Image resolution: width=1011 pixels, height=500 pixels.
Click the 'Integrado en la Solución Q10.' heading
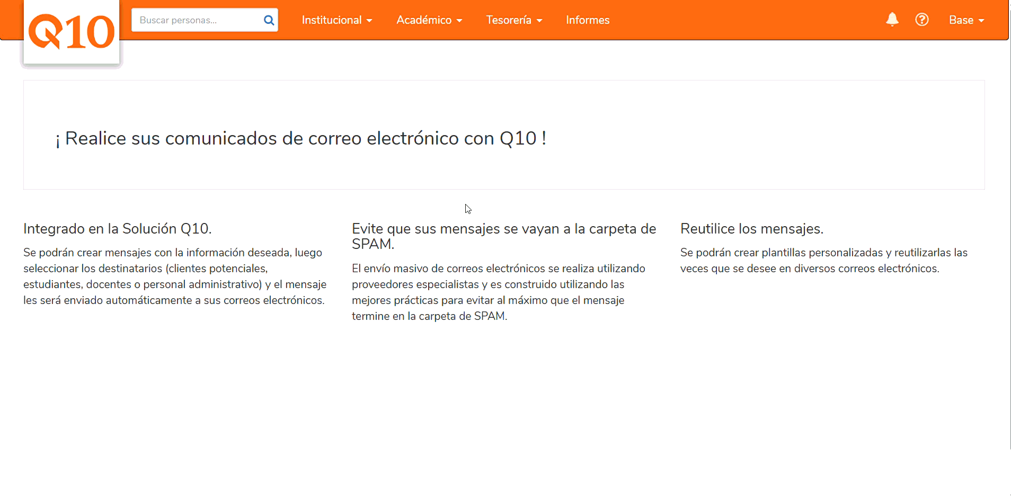pos(118,229)
